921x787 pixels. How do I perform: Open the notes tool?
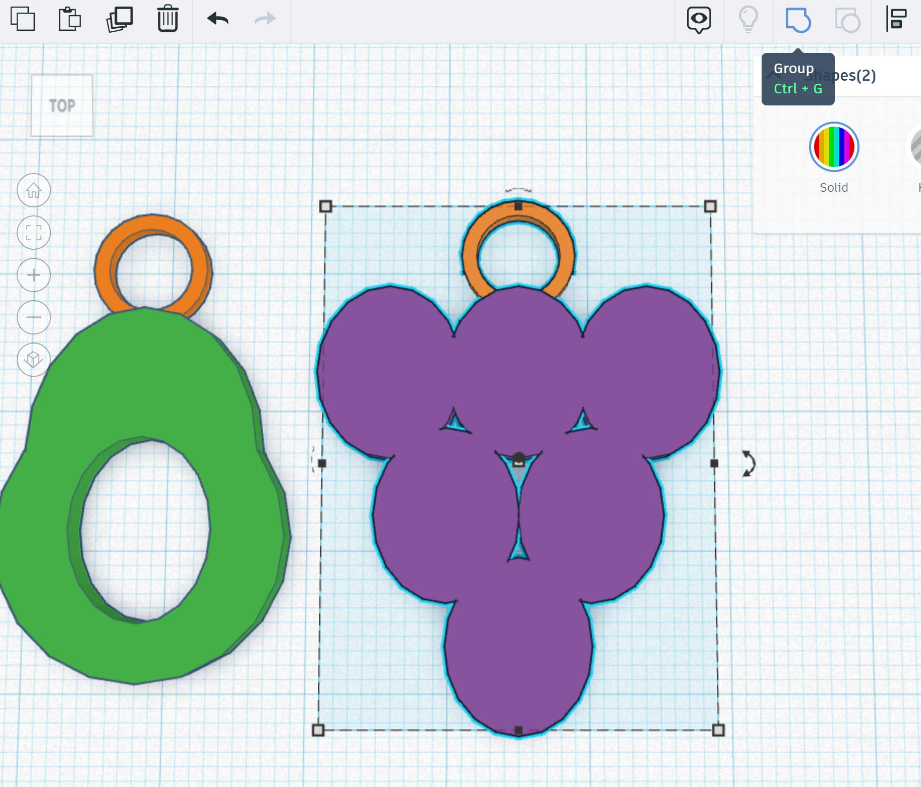click(x=699, y=19)
